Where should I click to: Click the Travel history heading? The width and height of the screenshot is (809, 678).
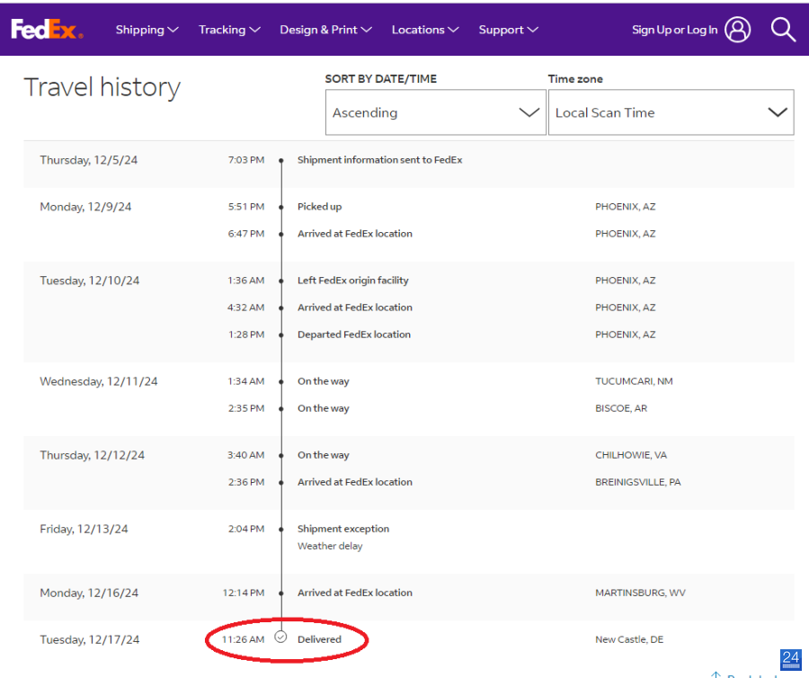(x=102, y=87)
